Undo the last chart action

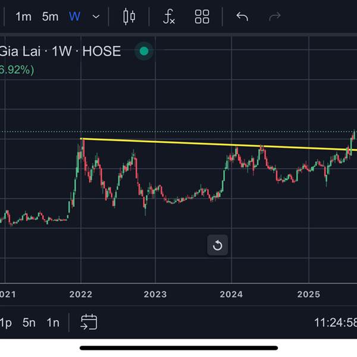click(242, 17)
